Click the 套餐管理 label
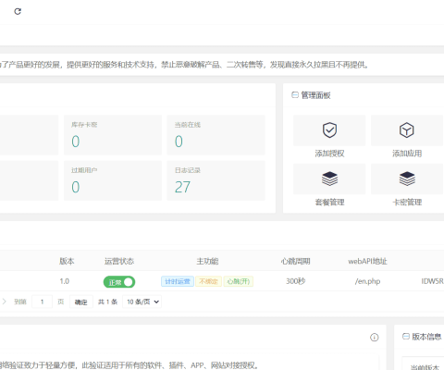Image resolution: width=444 pixels, height=370 pixels. [x=329, y=203]
